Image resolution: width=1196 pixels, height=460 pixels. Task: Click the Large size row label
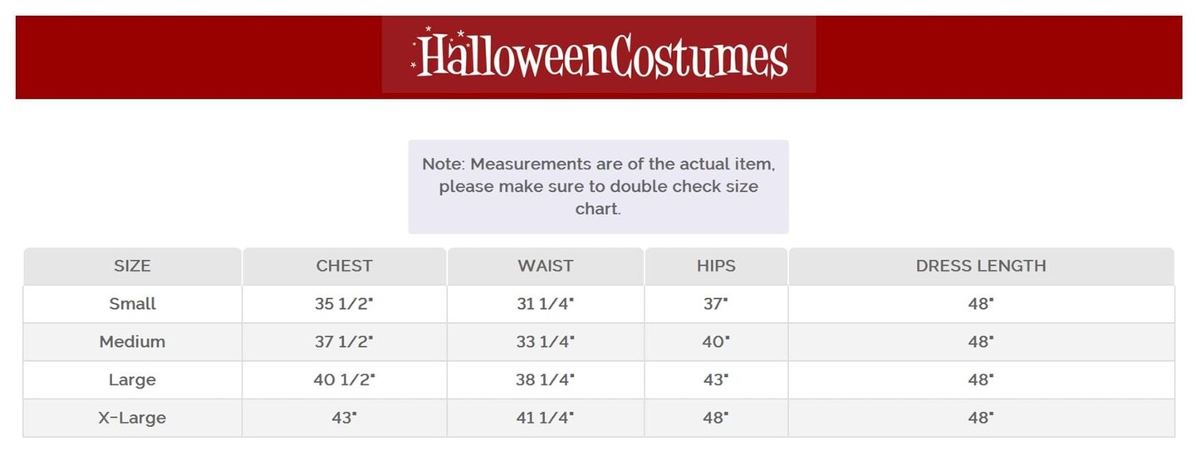[132, 380]
